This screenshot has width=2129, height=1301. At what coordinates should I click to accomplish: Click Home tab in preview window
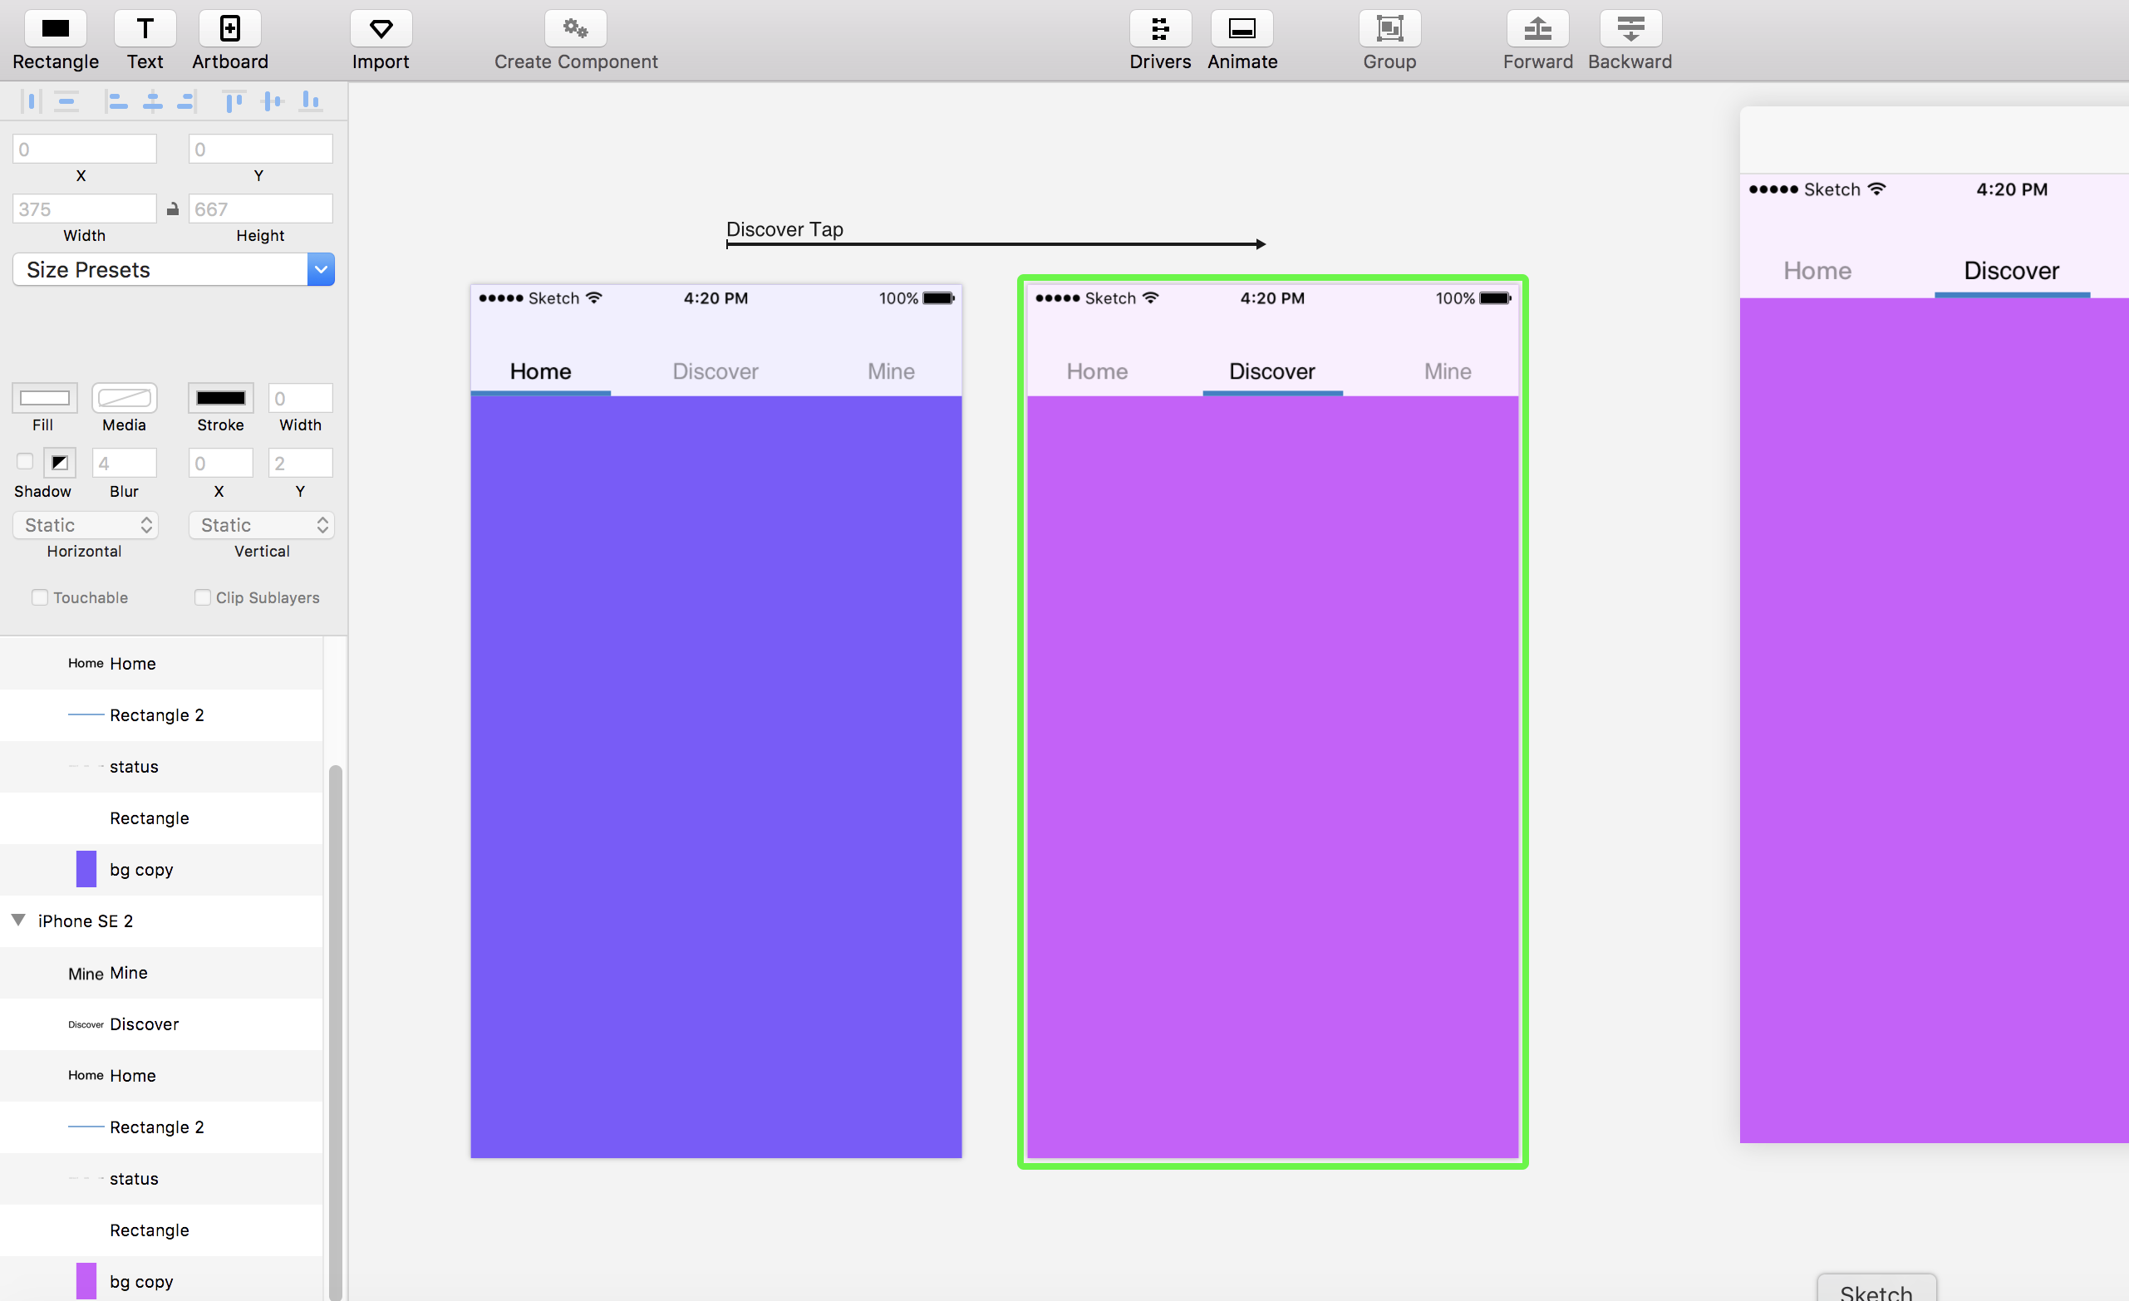[x=1817, y=270]
